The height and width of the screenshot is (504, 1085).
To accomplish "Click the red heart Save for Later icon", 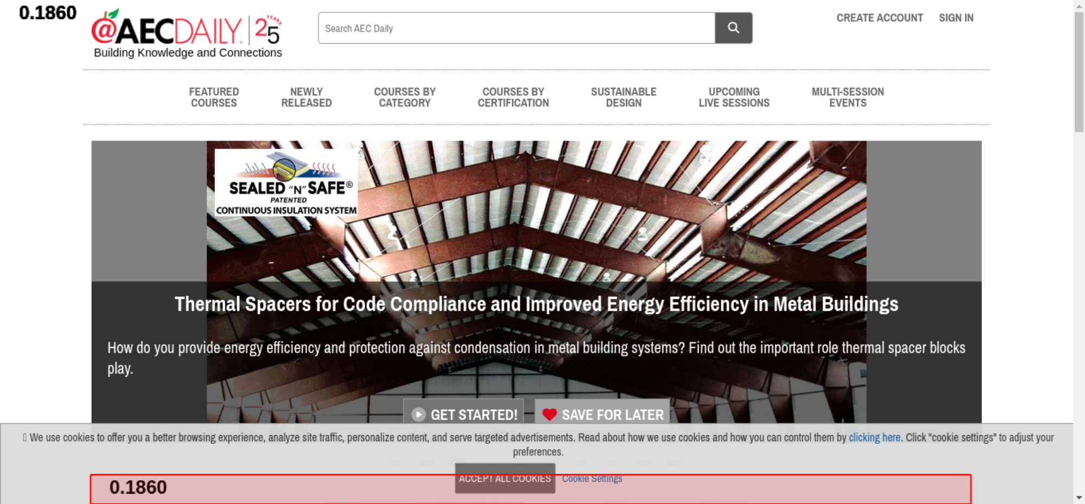I will (549, 414).
